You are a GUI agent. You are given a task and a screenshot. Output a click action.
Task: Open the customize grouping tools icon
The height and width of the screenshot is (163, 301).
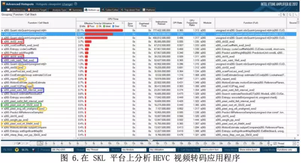click(x=284, y=15)
